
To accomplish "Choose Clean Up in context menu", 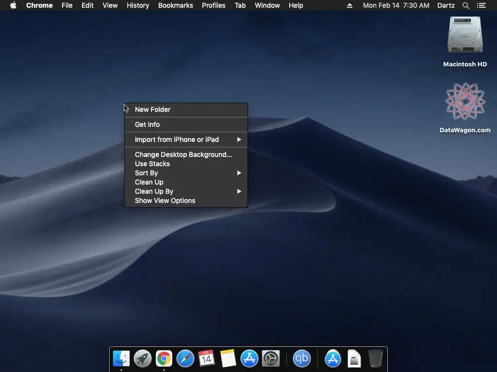I will coord(186,182).
